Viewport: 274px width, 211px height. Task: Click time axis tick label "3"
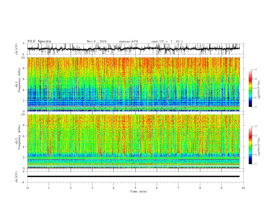point(92,188)
